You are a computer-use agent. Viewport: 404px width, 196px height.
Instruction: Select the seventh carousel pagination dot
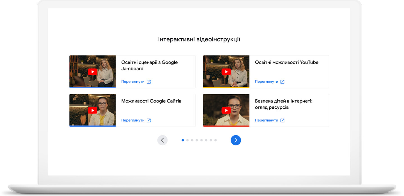[x=211, y=140]
